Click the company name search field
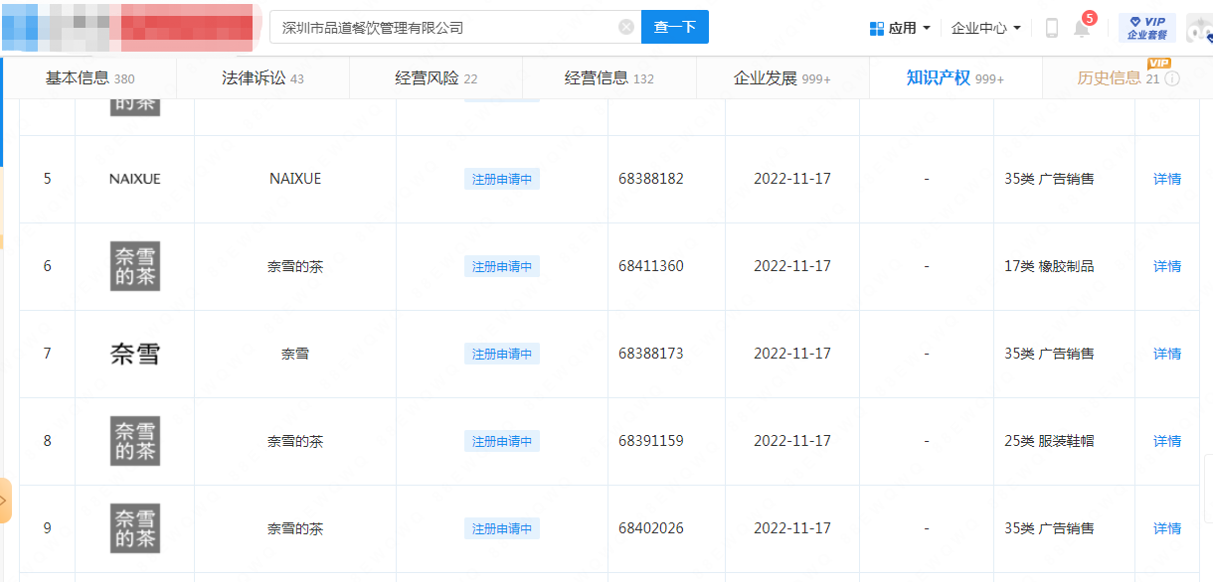This screenshot has height=582, width=1213. click(x=447, y=28)
